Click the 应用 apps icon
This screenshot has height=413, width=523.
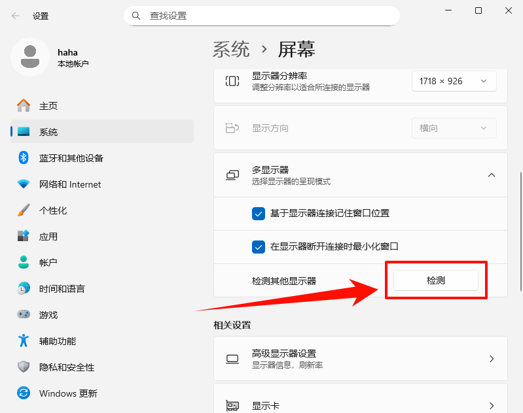(x=24, y=236)
